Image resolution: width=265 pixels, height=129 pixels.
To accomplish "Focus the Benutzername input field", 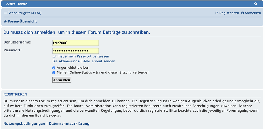I will point(76,43).
